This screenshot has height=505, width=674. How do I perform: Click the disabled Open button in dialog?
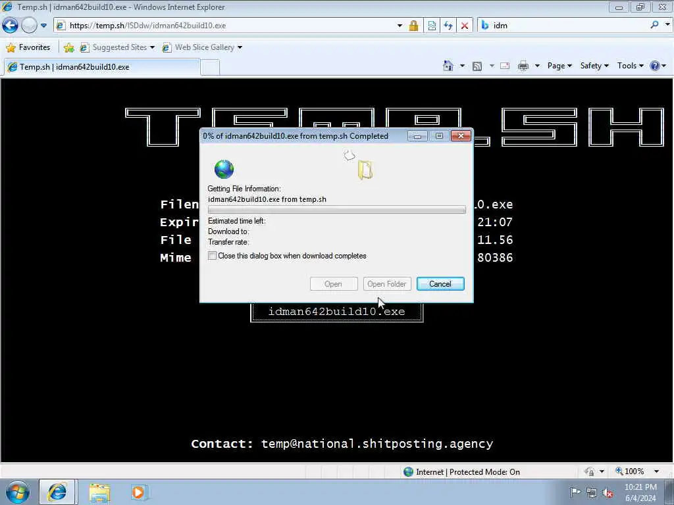[334, 284]
